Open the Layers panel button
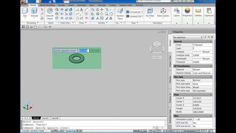 point(176,12)
